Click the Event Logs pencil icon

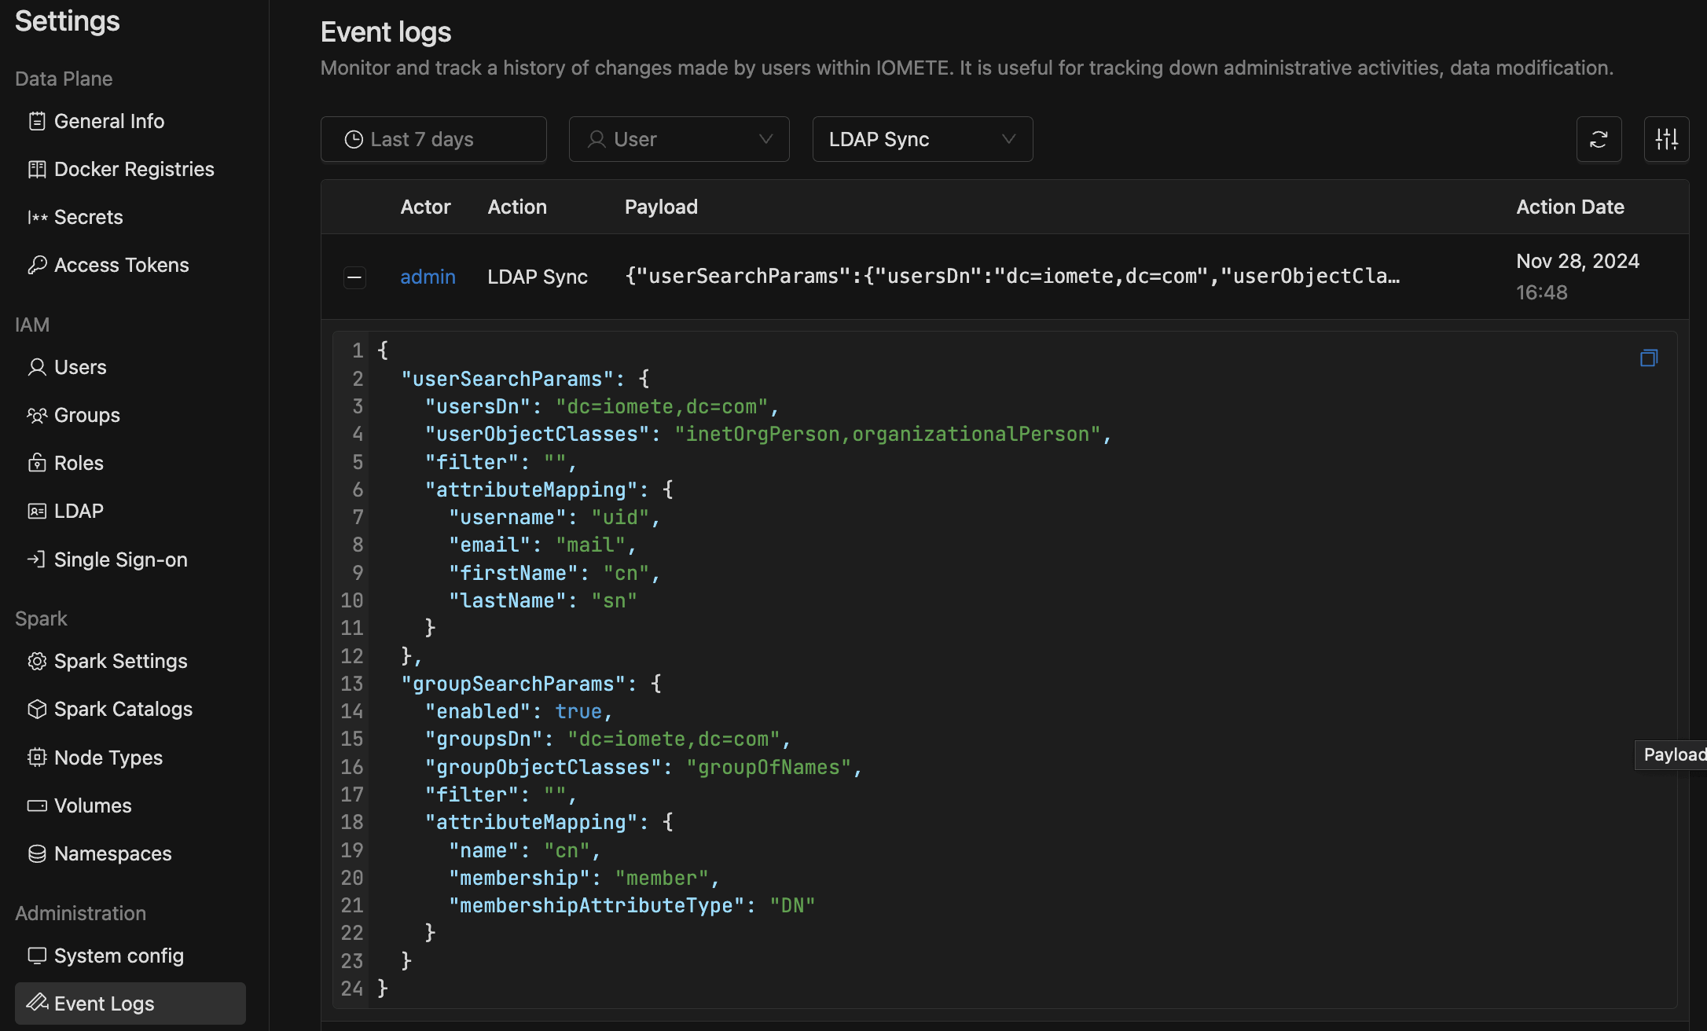point(37,1002)
